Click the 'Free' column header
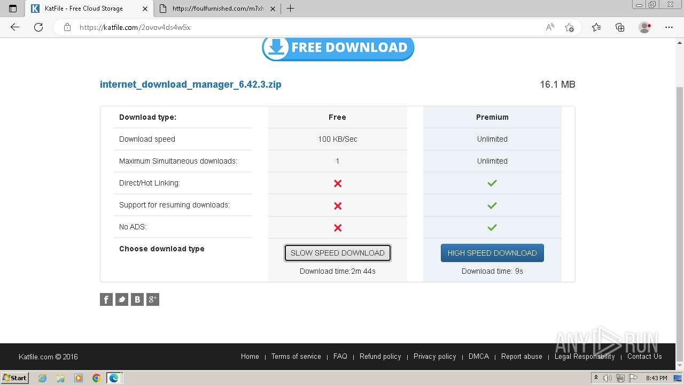Image resolution: width=684 pixels, height=385 pixels. click(x=337, y=117)
